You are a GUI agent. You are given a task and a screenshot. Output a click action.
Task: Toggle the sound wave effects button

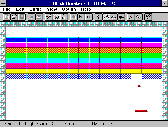point(139,17)
